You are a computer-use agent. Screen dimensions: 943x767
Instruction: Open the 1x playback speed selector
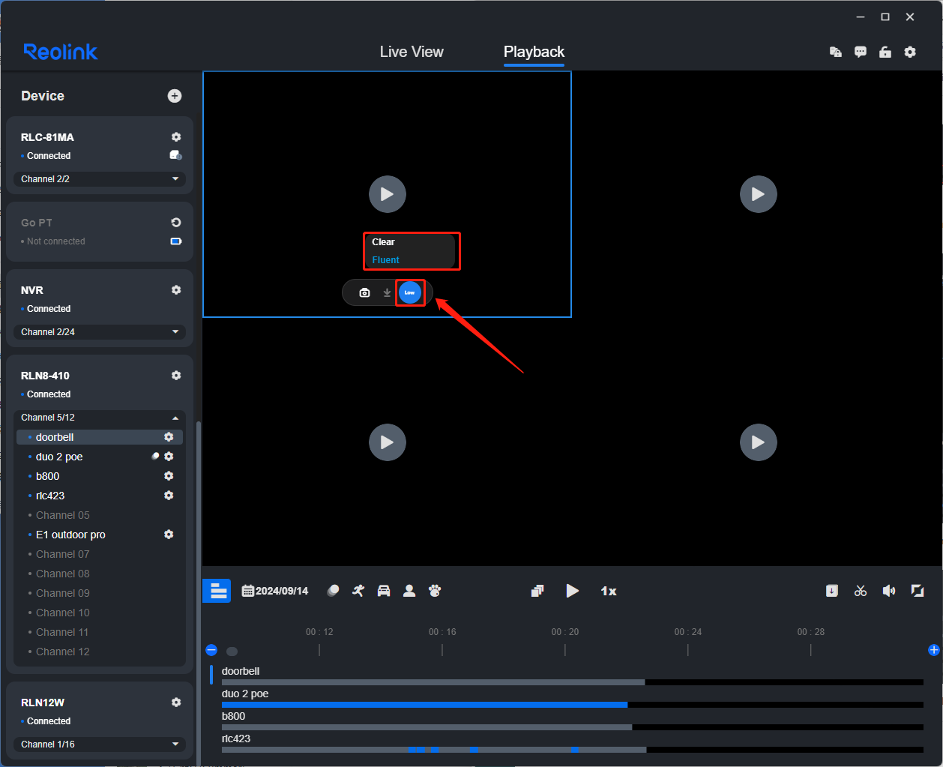coord(609,591)
